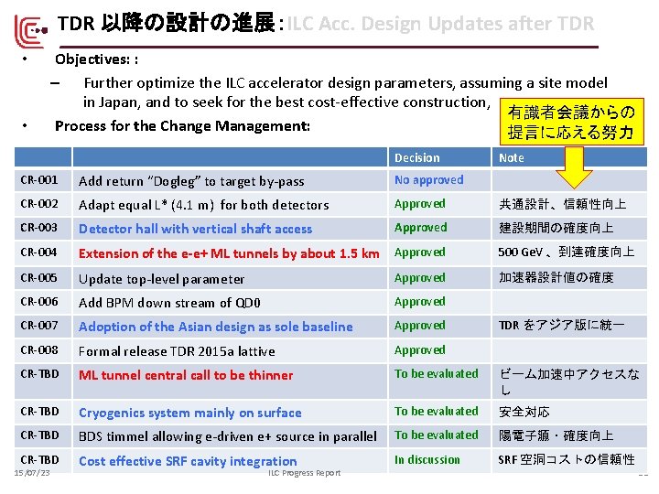The width and height of the screenshot is (659, 494).
Task: Select the "CR-002" cell
Action: pos(43,204)
